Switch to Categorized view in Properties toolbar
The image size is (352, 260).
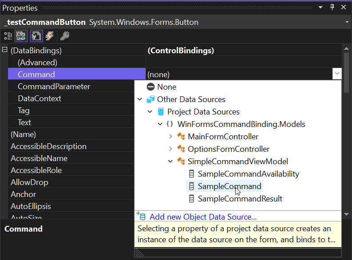pyautogui.click(x=8, y=36)
